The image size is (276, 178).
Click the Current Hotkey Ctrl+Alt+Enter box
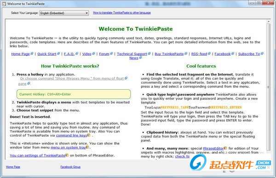coord(74,94)
